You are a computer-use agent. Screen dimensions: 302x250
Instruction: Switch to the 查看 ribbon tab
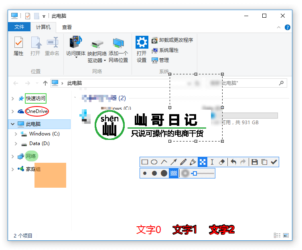point(67,27)
